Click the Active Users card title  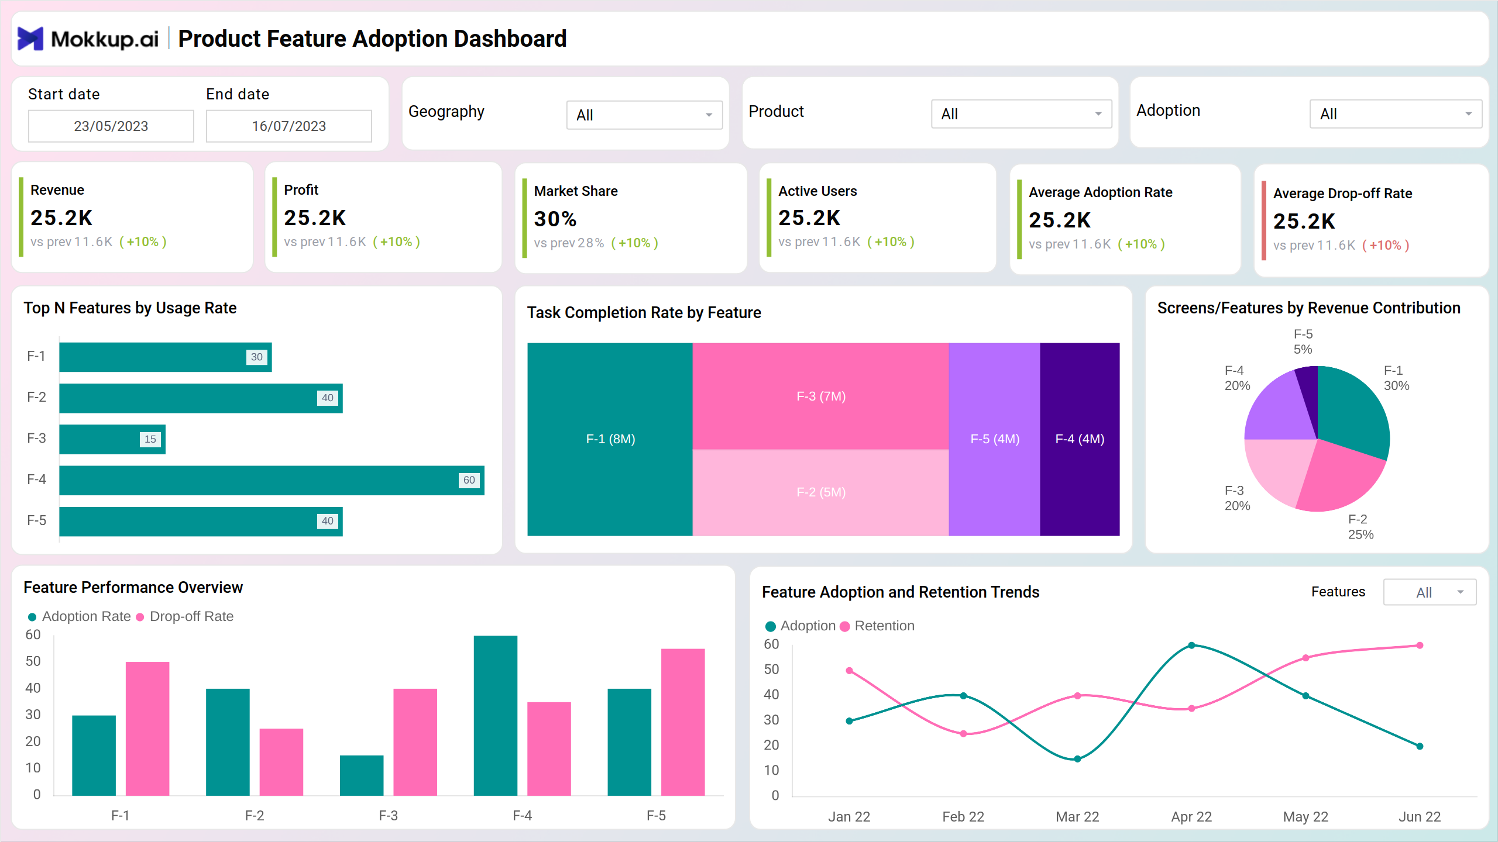817,191
